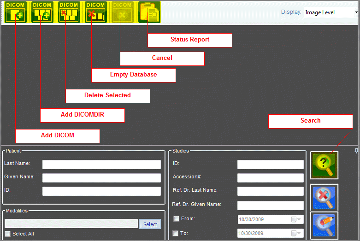Click the Empty Database toolbar icon
This screenshot has width=360, height=241.
[x=96, y=12]
